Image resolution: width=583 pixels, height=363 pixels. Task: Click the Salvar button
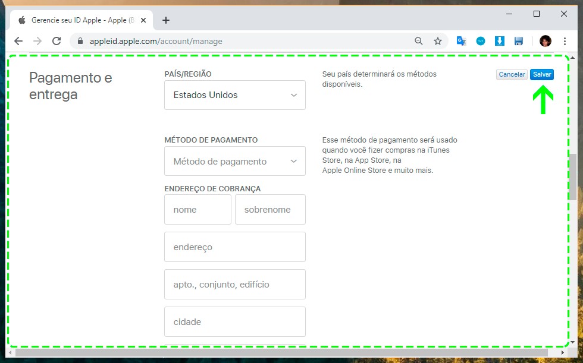point(542,74)
